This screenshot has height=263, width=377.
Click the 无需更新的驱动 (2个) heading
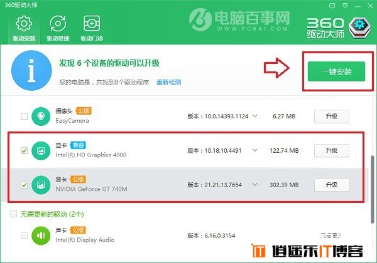[52, 214]
